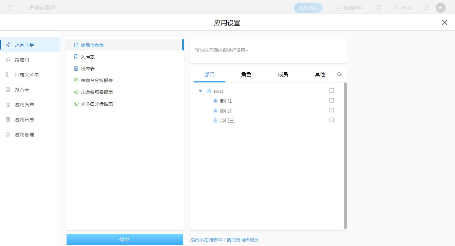The height and width of the screenshot is (246, 455).
Task: Click the 后端脚本 code icon
Action: click(x=339, y=8)
